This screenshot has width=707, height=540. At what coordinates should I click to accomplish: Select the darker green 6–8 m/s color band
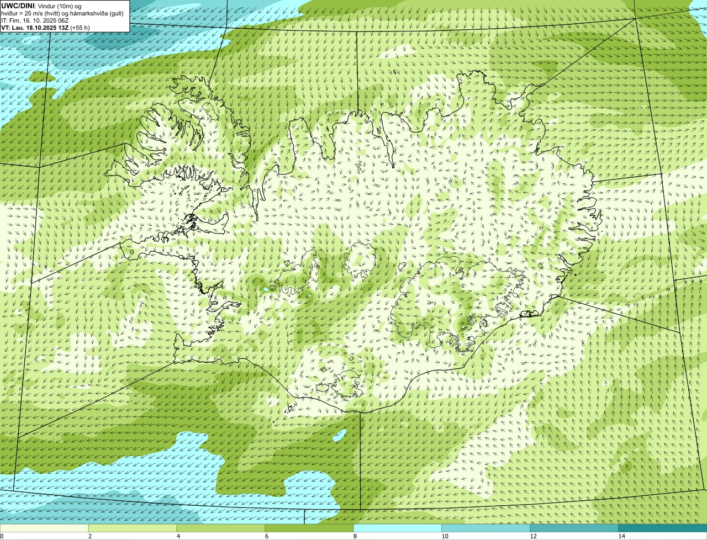click(309, 528)
